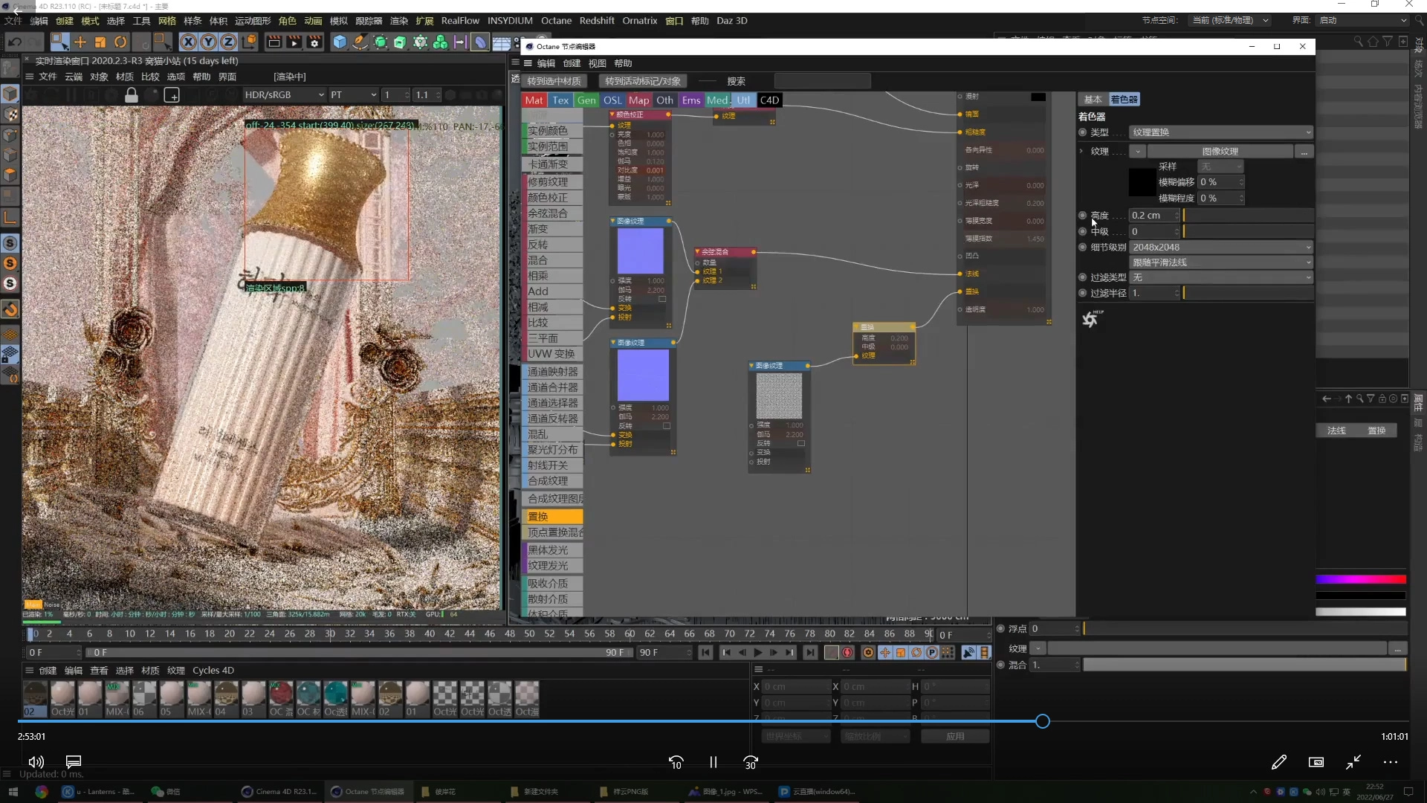
Task: Click the 高度 value slider bar
Action: point(1247,216)
